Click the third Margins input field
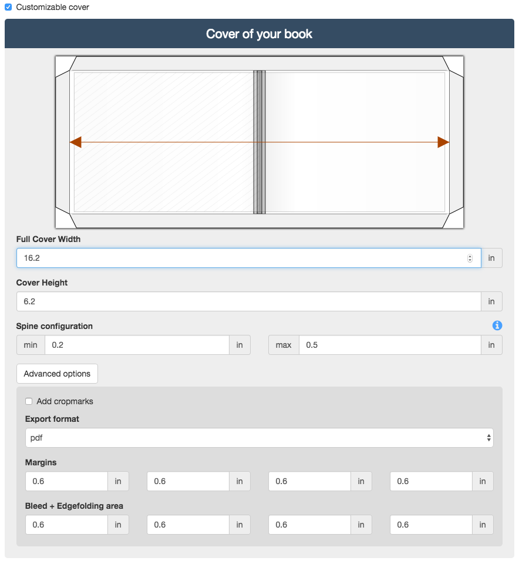This screenshot has height=564, width=519. click(309, 481)
